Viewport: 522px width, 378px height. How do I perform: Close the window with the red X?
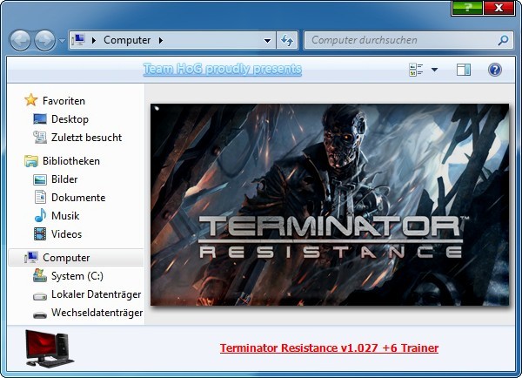(x=499, y=8)
